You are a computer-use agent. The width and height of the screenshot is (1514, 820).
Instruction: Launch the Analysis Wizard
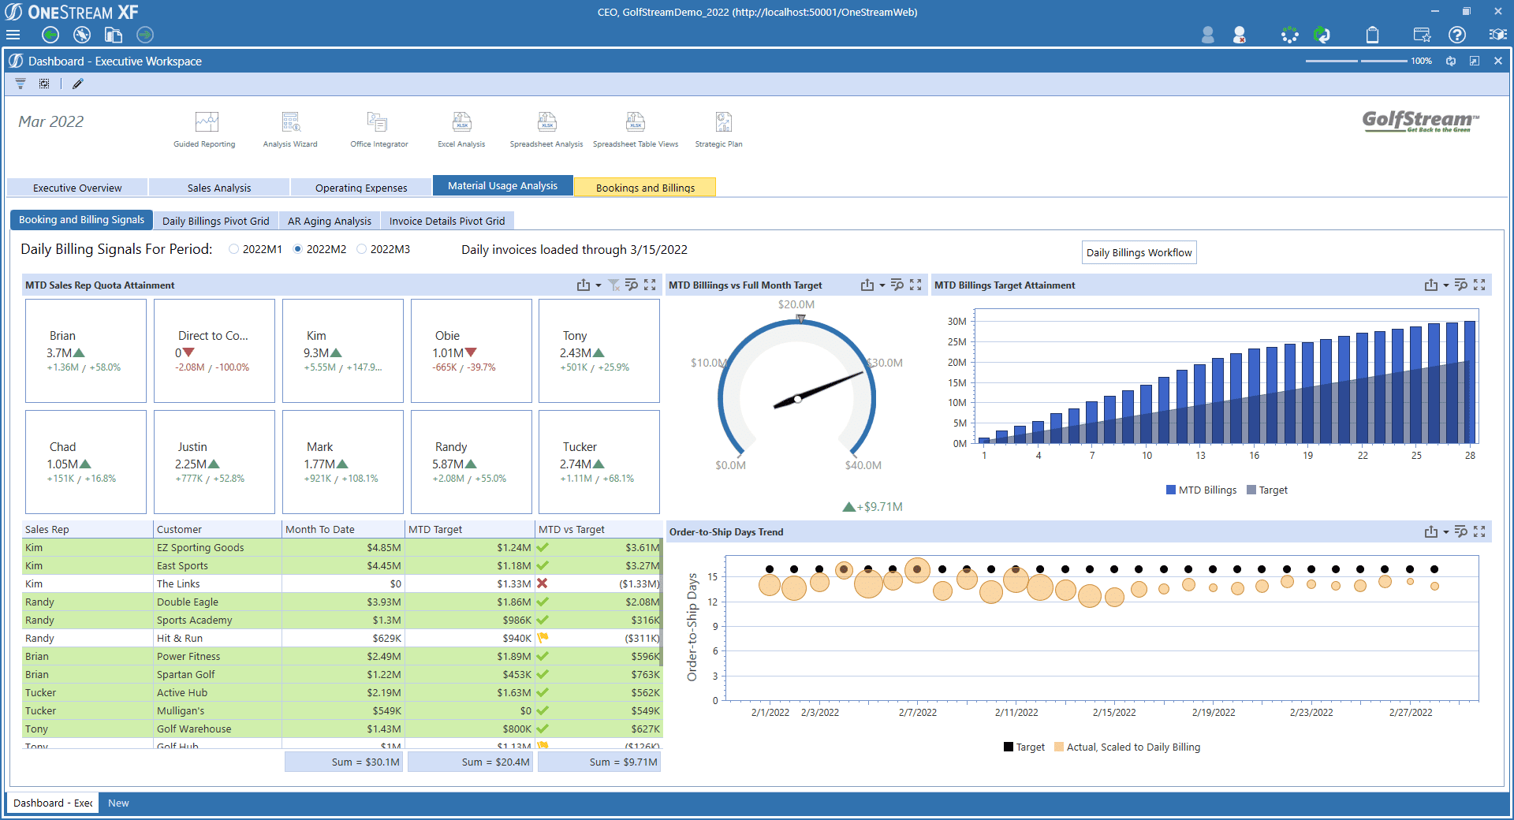[289, 129]
